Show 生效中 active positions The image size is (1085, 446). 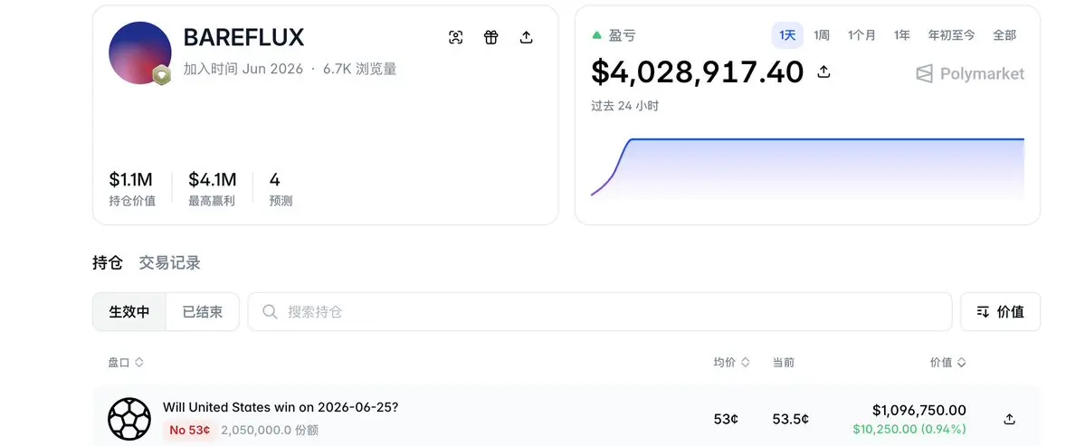click(x=129, y=312)
